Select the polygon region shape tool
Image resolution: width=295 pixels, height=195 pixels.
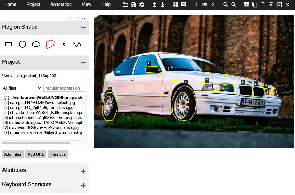(x=50, y=44)
